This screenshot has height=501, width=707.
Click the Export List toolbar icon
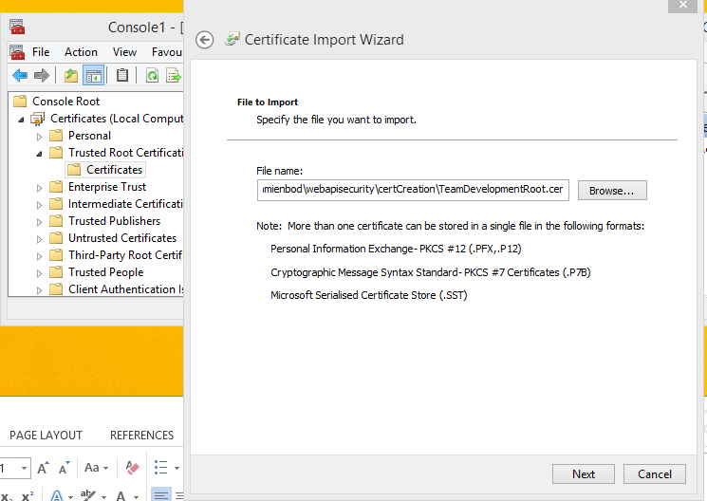point(173,76)
